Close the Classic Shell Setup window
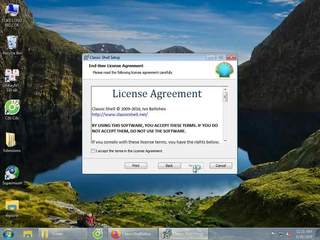Image resolution: width=320 pixels, height=240 pixels. click(231, 57)
